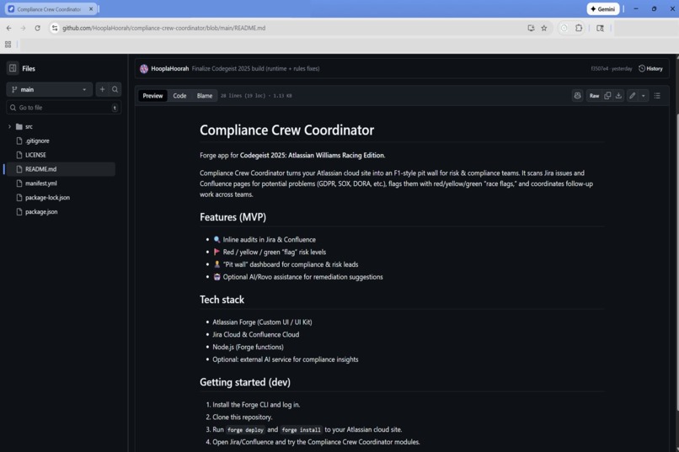The width and height of the screenshot is (679, 452).
Task: Download raw file icon
Action: pos(619,96)
